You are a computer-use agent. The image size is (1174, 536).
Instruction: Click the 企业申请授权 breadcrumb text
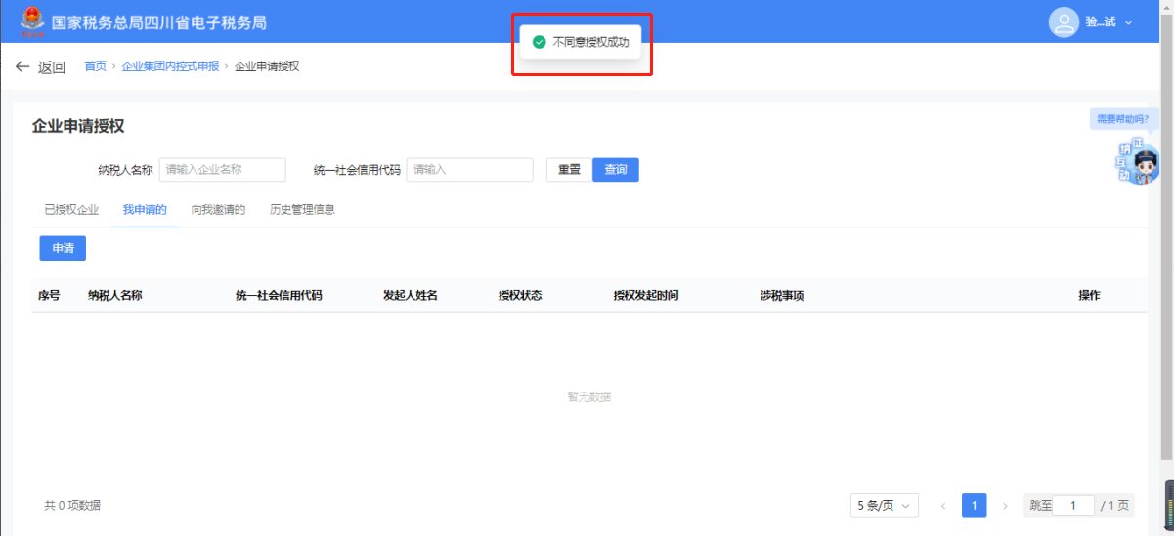(267, 66)
